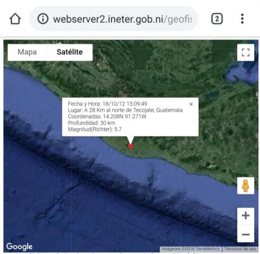Open the browser three-dot menu
Viewport: 260px width, 254px height.
(242, 19)
